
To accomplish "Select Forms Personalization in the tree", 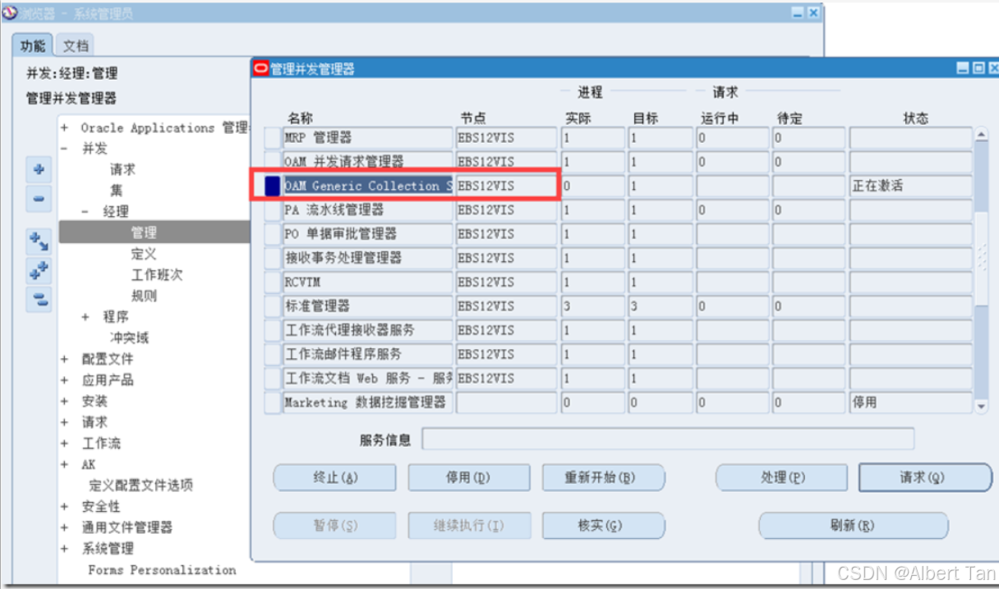I will tap(162, 569).
